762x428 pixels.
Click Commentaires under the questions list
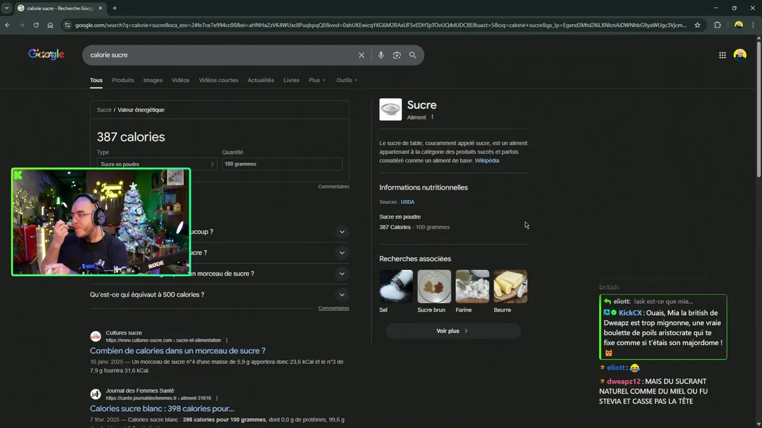(333, 309)
